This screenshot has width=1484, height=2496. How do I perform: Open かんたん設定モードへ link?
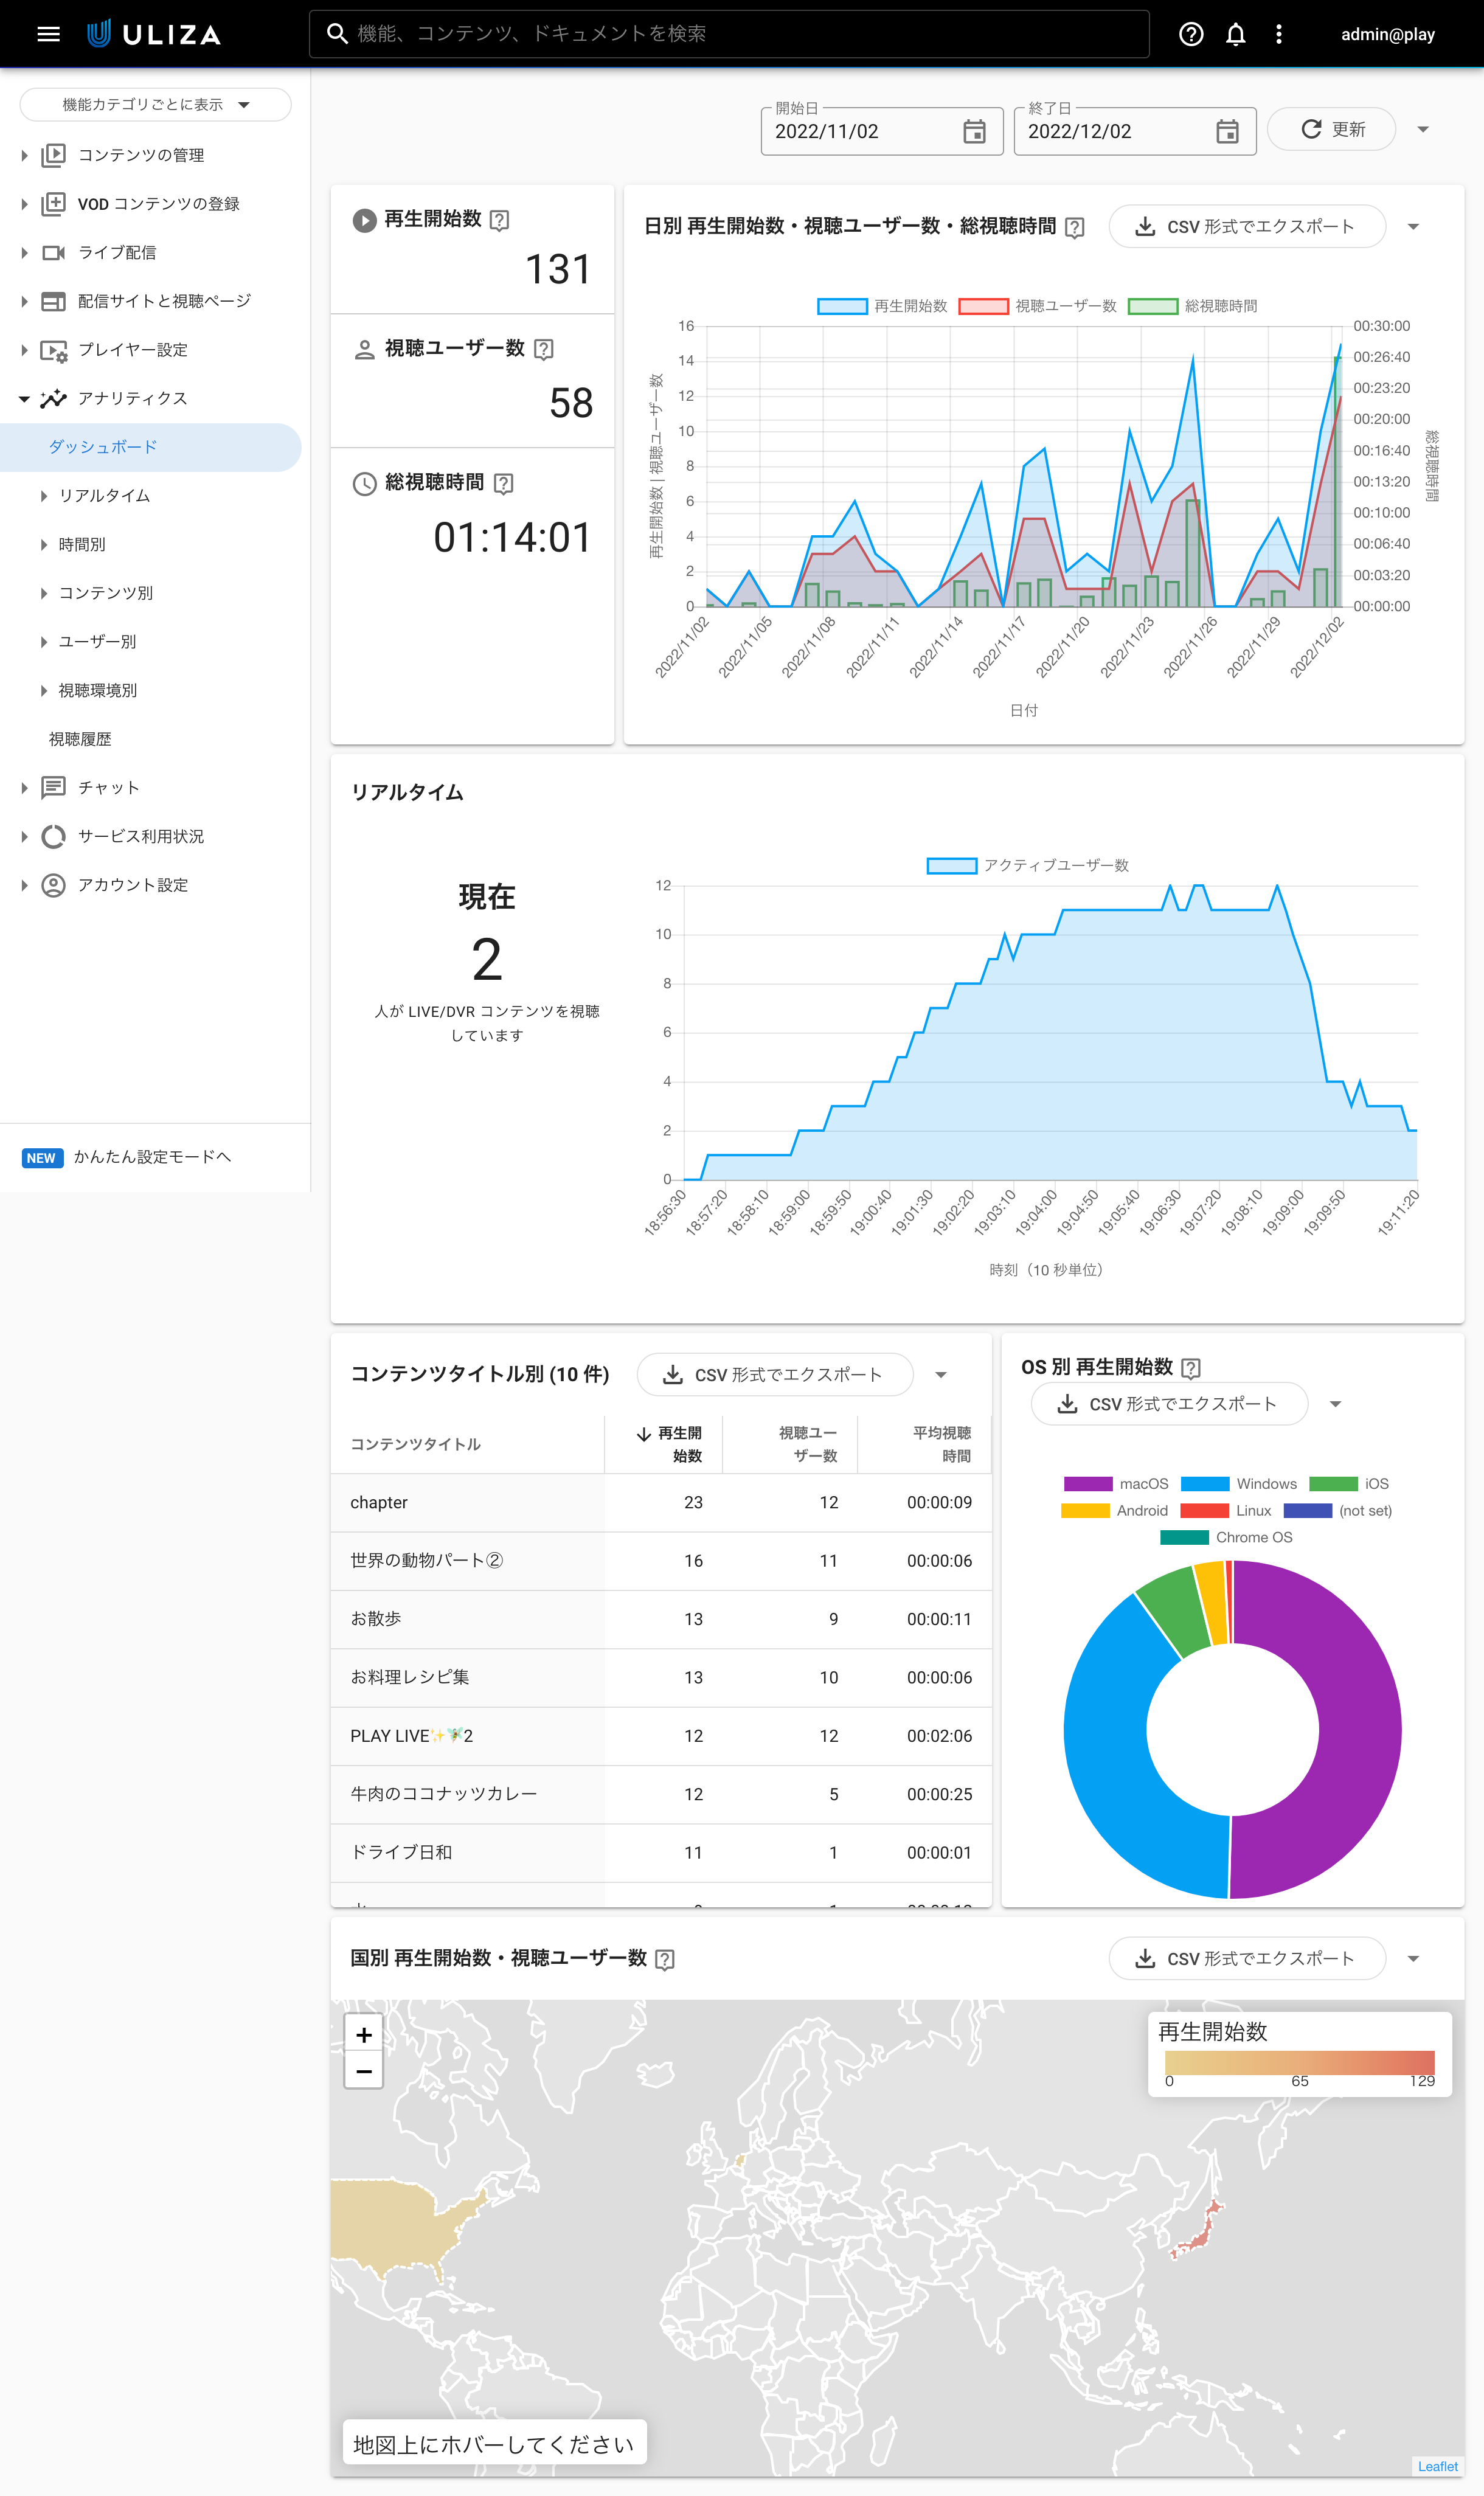(152, 1157)
